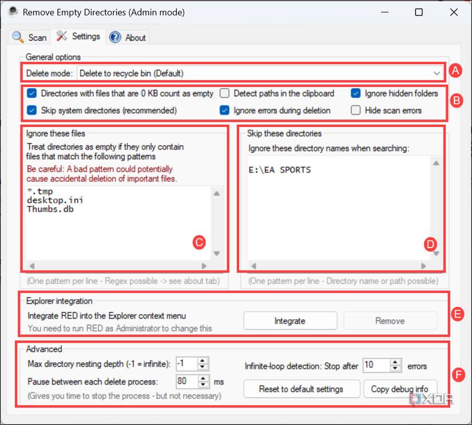
Task: Open the About tab
Action: (128, 37)
